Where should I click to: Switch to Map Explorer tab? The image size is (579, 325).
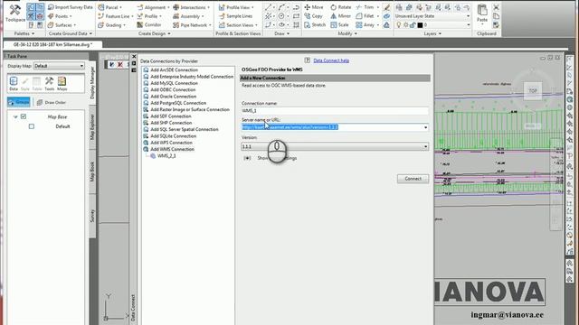(92, 127)
